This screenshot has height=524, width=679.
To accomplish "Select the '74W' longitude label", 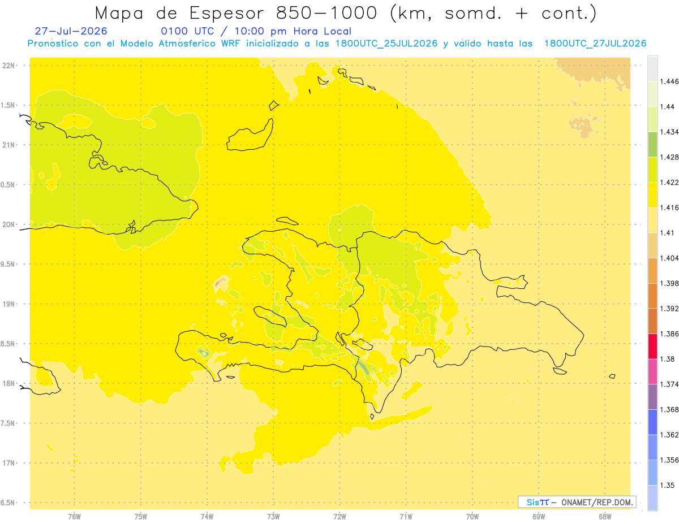I will tap(207, 517).
